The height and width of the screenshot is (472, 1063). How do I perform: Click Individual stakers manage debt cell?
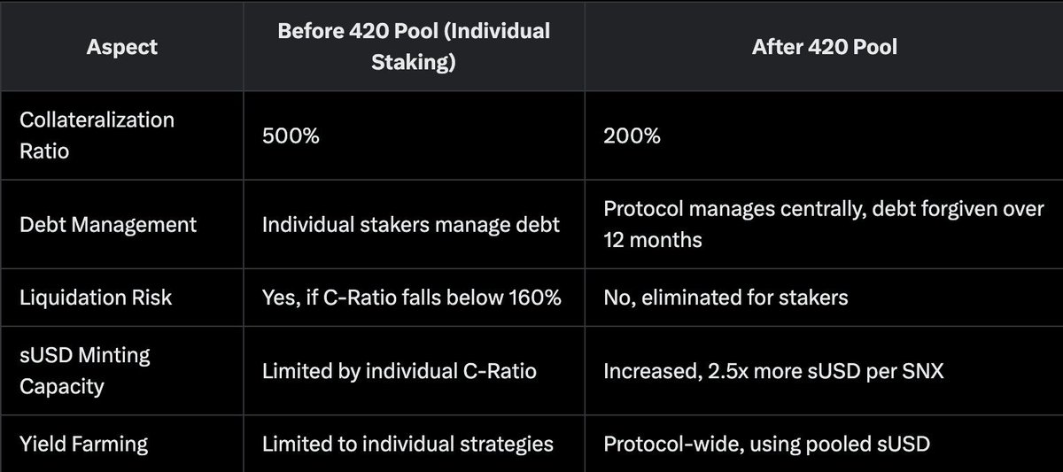(411, 225)
